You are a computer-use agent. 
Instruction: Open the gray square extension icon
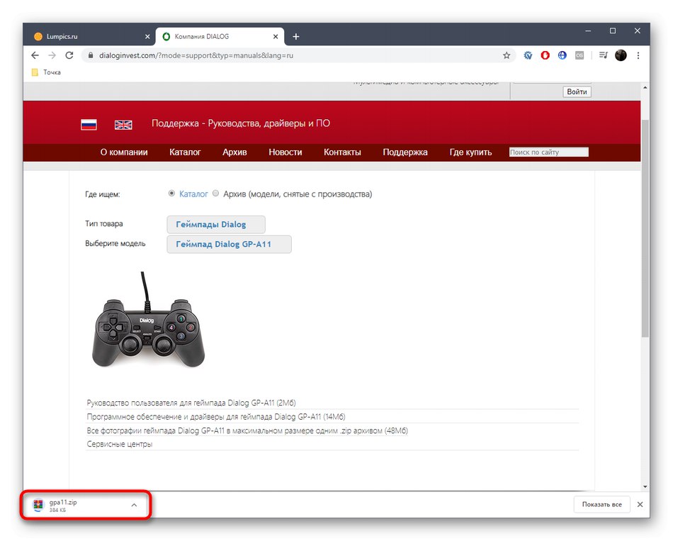[x=579, y=55]
